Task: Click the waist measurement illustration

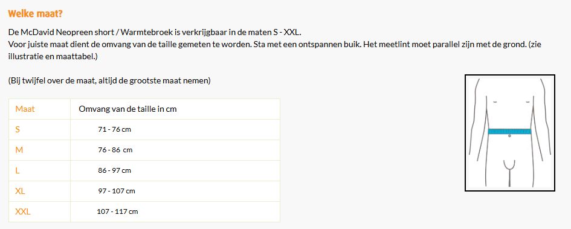Action: (510, 133)
